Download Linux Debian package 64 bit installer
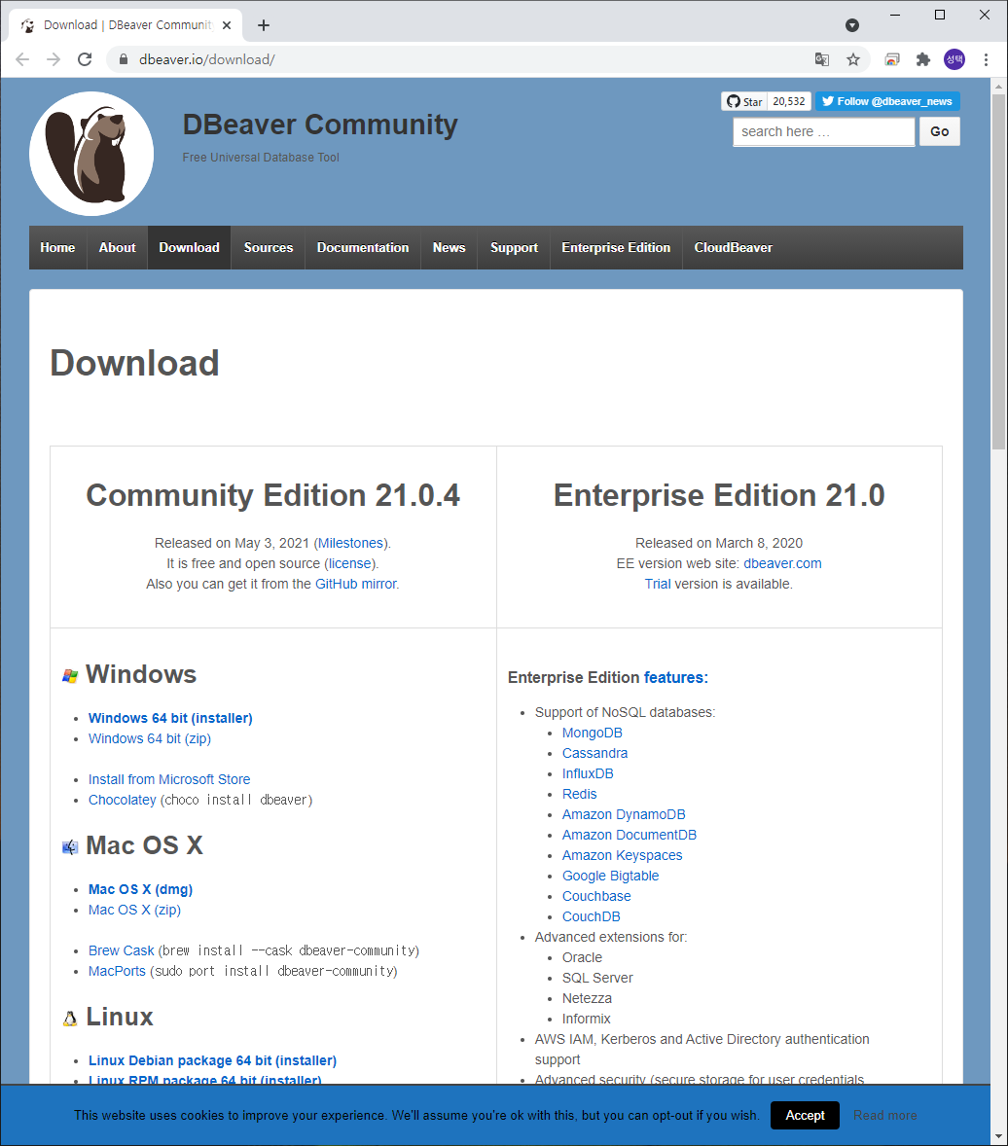 click(x=213, y=1060)
